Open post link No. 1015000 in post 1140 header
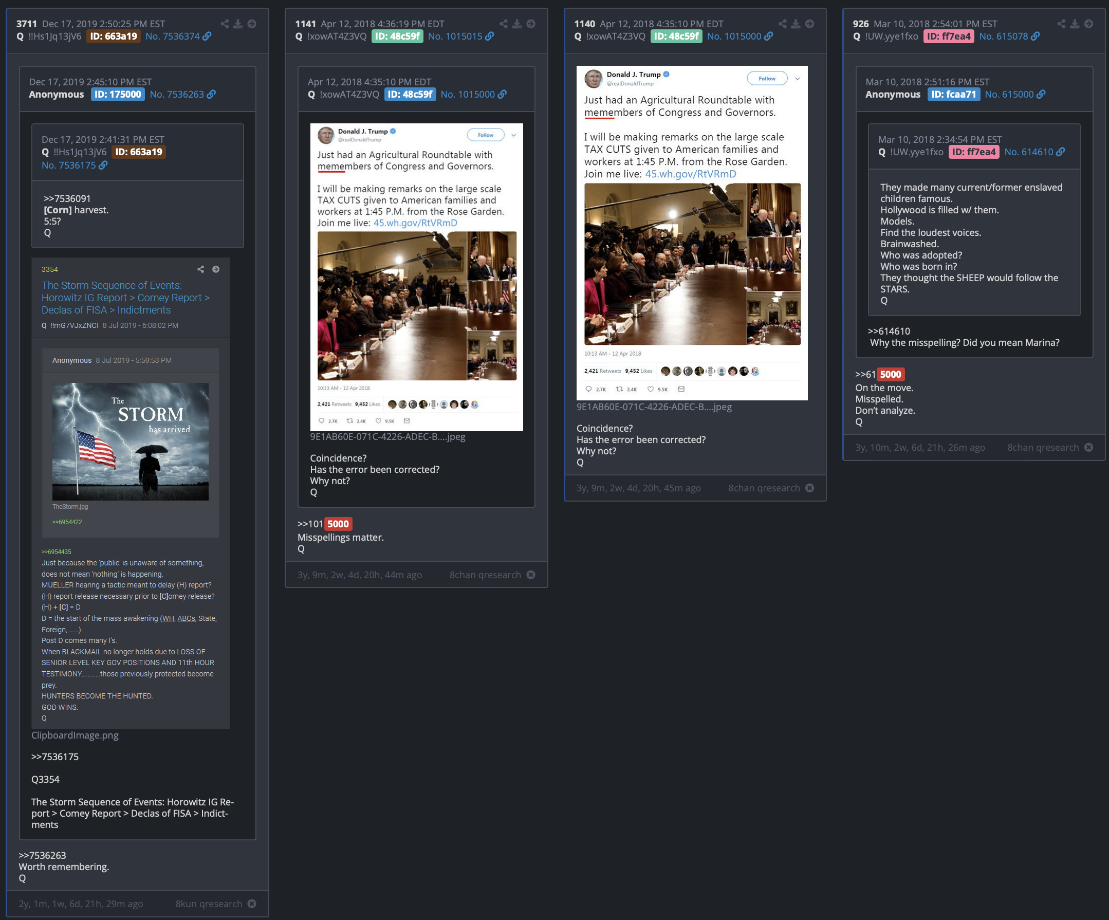 coord(740,36)
